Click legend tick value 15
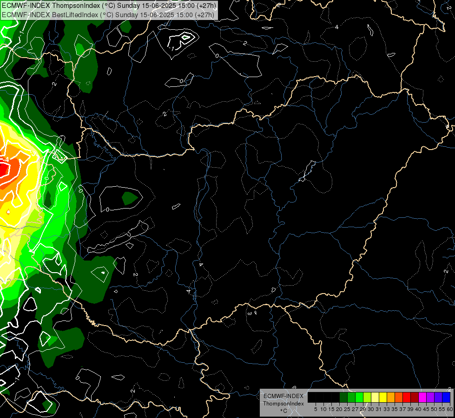The image size is (455, 418). (x=331, y=409)
